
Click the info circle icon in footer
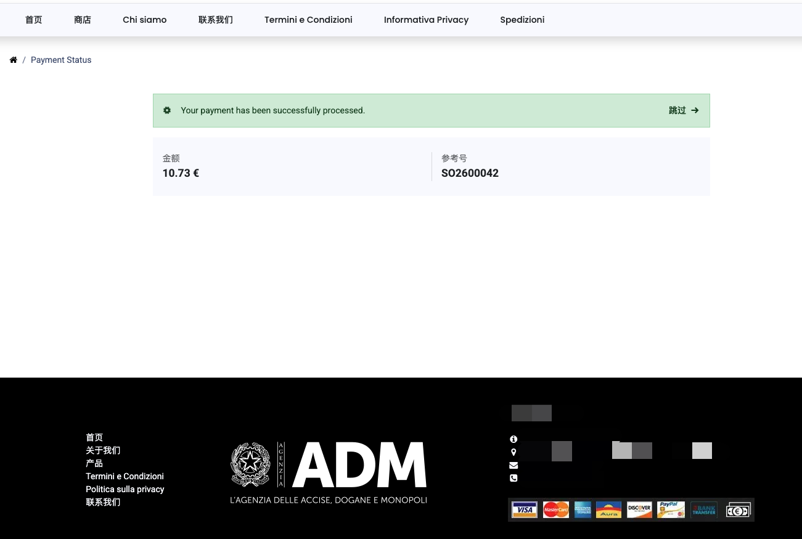(514, 439)
